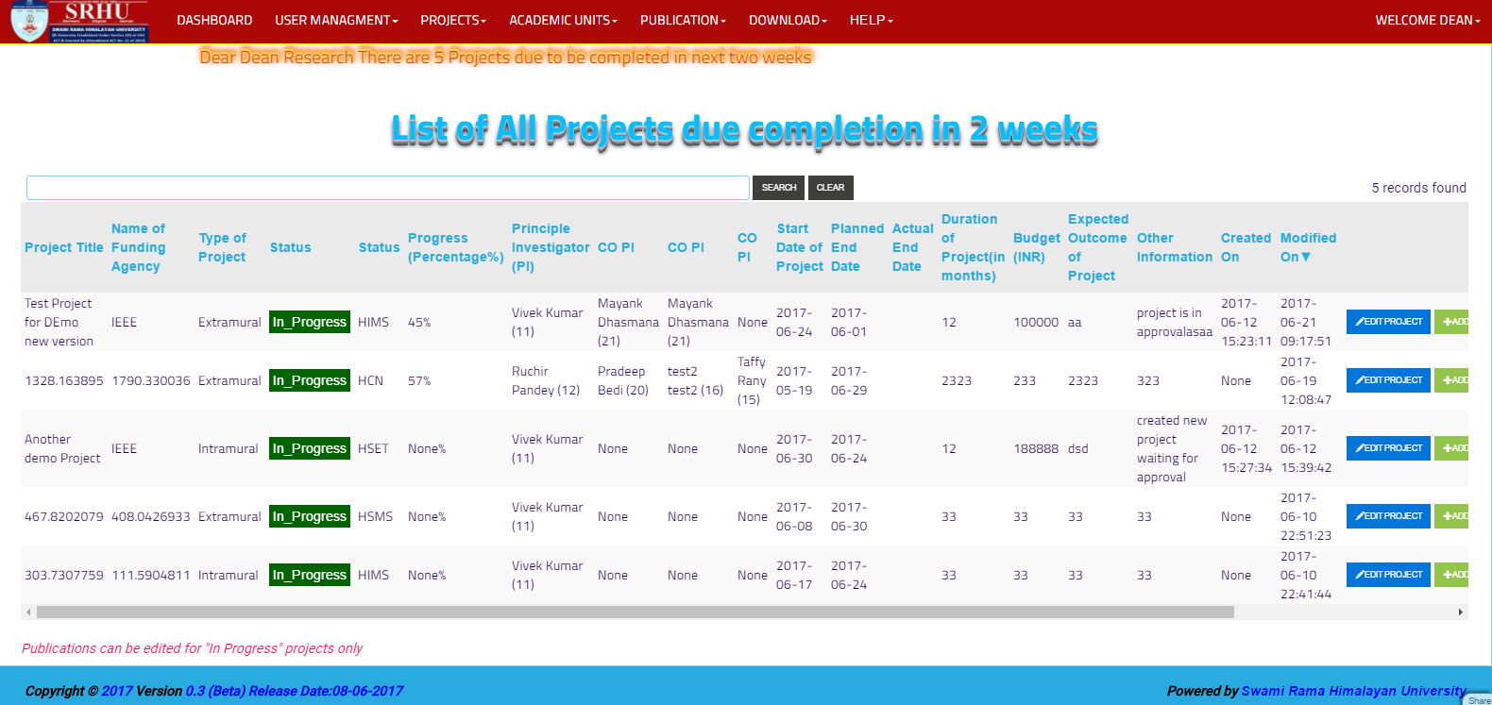
Task: Sort by Actual End Date header
Action: (912, 247)
